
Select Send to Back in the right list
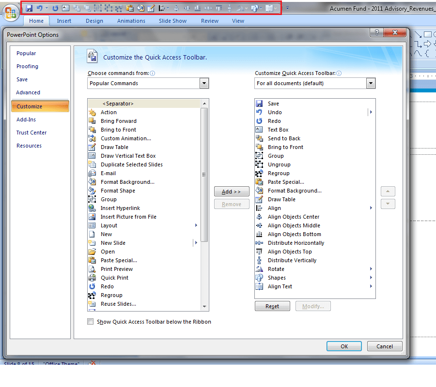(x=315, y=138)
